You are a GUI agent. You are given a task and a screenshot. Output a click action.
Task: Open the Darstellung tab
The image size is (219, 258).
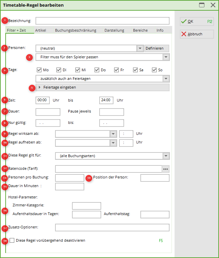(x=114, y=30)
